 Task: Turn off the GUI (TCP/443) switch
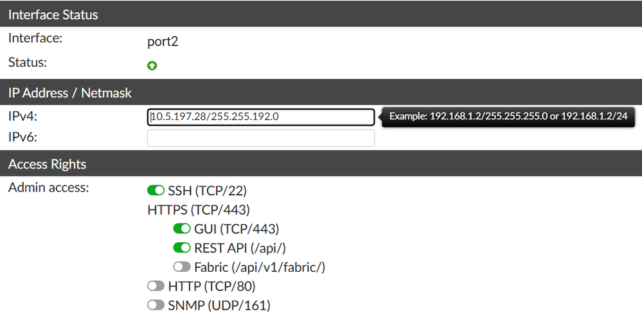pyautogui.click(x=182, y=229)
